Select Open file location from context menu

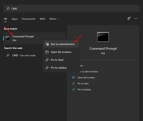point(61,52)
